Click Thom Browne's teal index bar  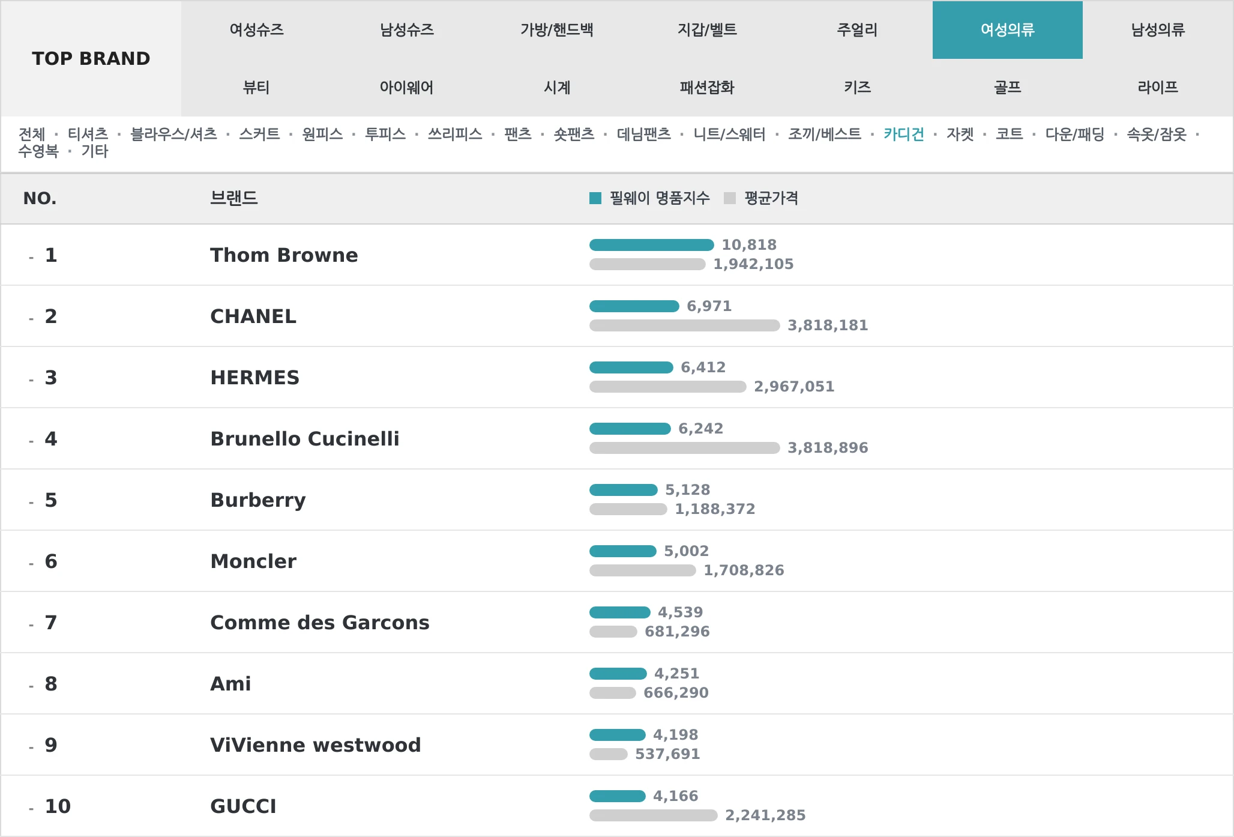pyautogui.click(x=652, y=245)
